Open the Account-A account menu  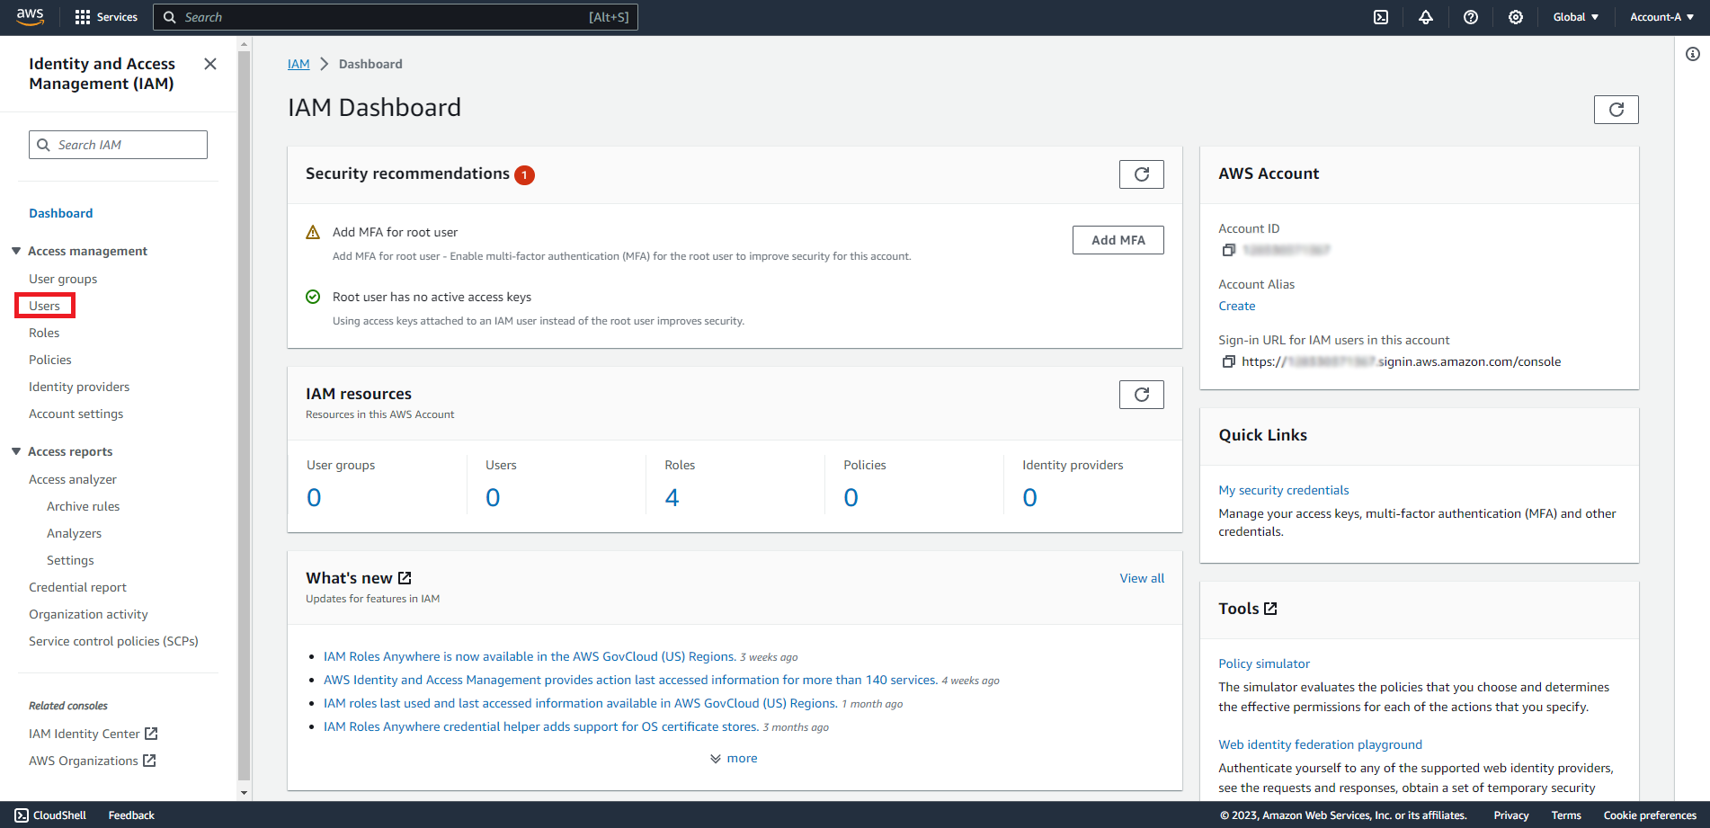click(x=1661, y=17)
